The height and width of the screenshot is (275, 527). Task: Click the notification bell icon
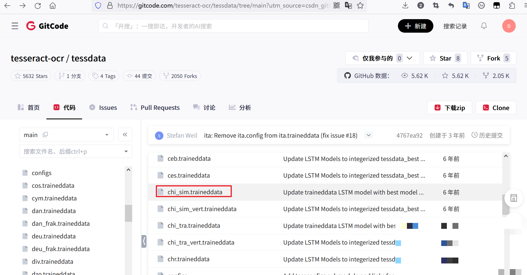(484, 26)
